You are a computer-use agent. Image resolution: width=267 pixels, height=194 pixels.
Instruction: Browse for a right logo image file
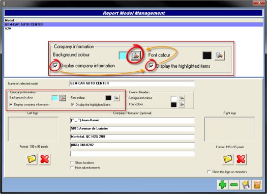coord(228,159)
